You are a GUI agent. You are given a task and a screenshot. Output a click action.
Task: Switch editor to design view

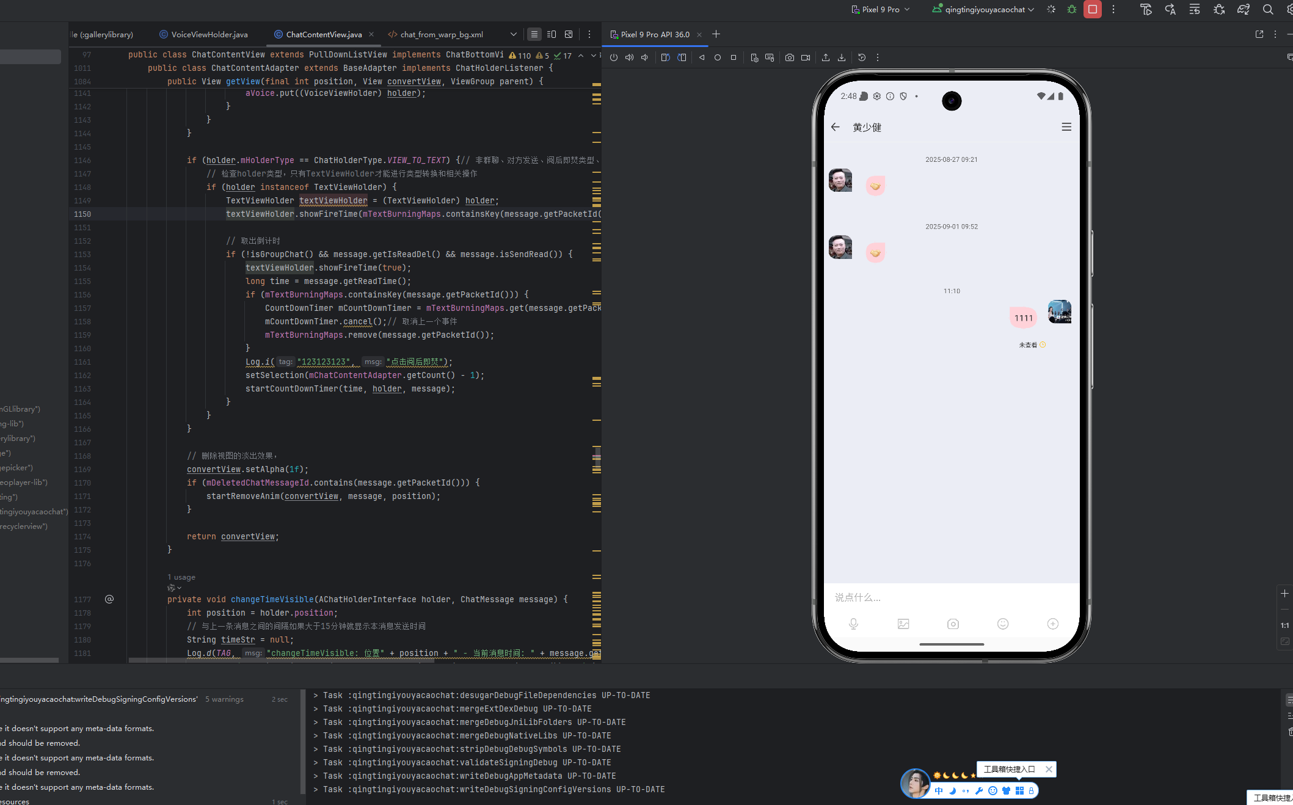point(569,34)
